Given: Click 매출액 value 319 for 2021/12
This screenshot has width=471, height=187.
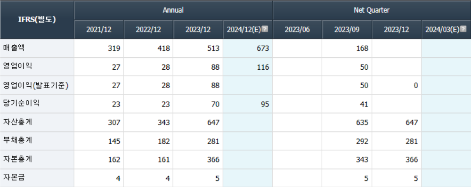Looking at the screenshot, I should [x=114, y=49].
